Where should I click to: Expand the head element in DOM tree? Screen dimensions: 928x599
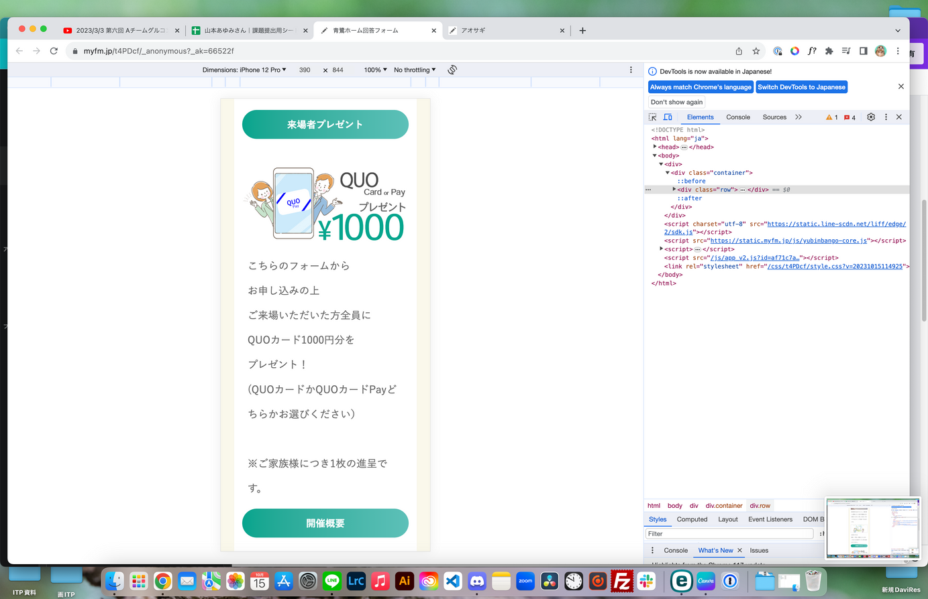655,147
